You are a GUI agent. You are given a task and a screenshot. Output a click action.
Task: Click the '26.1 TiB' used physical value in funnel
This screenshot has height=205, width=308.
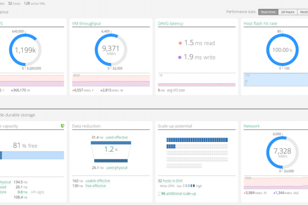click(97, 168)
